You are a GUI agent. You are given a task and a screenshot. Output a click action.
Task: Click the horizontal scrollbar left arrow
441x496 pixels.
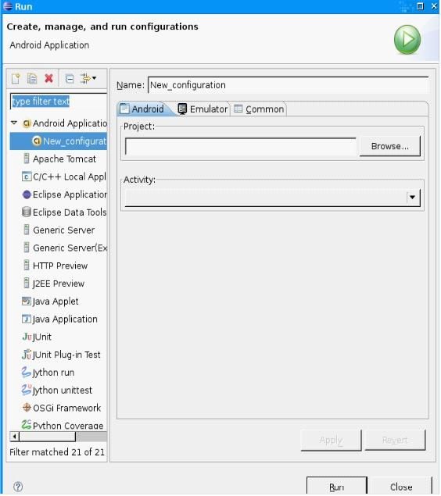(15, 437)
